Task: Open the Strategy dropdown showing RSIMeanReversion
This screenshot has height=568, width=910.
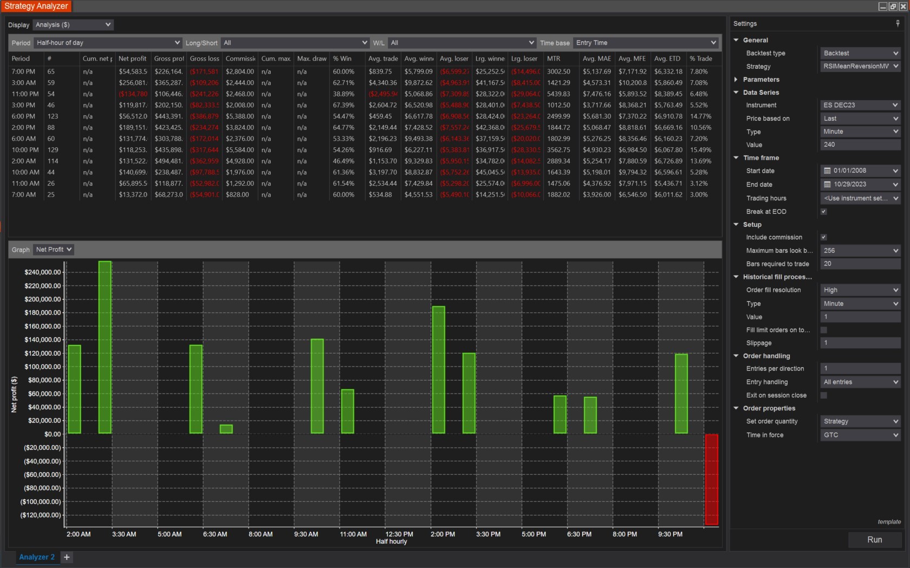Action: point(861,66)
